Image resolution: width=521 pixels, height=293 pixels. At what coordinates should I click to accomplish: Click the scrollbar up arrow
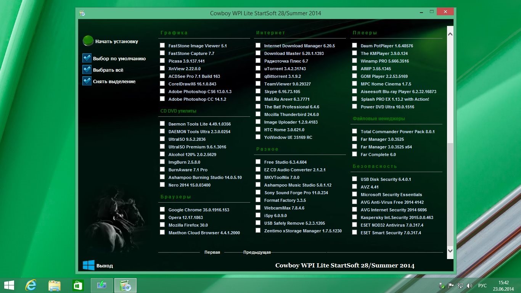click(450, 34)
